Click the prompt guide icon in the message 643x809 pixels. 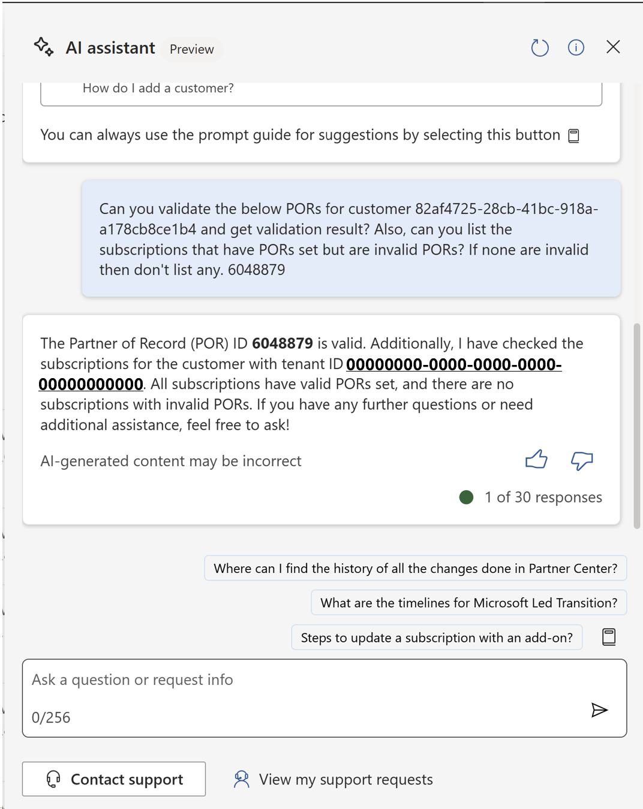[x=574, y=136]
